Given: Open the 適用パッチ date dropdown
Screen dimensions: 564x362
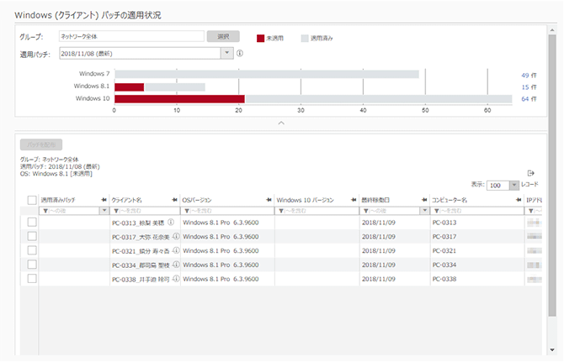Looking at the screenshot, I should click(226, 54).
